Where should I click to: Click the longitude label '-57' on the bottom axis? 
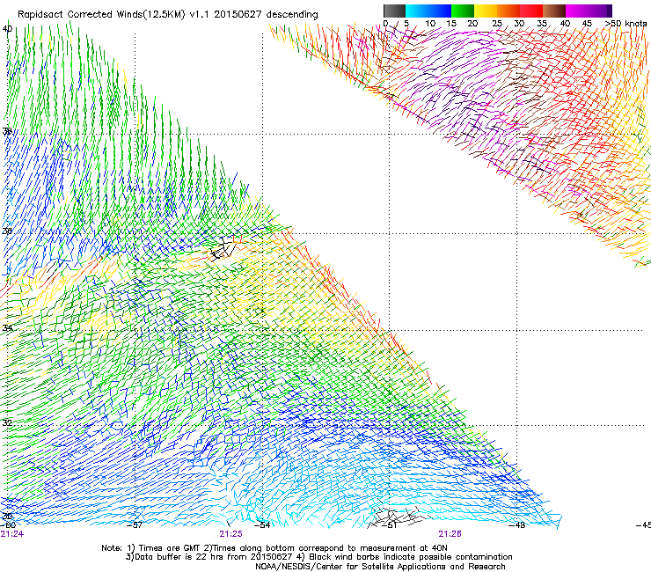135,525
